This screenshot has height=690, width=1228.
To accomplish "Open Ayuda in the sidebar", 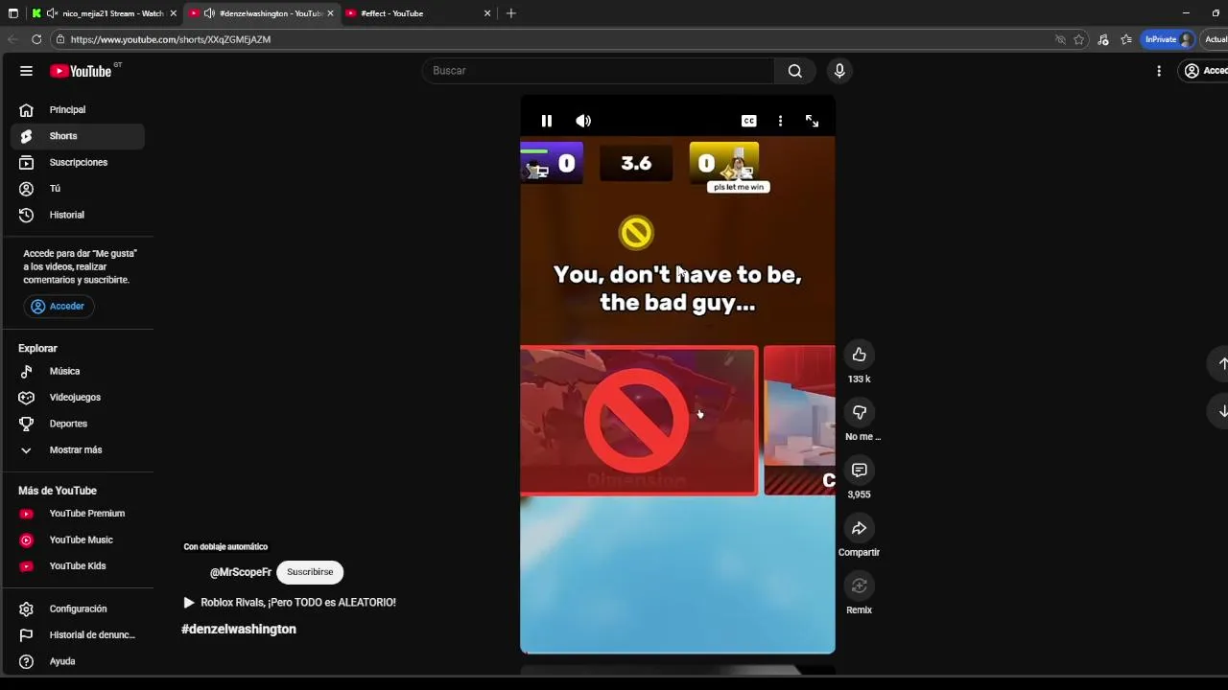I will pos(78,662).
